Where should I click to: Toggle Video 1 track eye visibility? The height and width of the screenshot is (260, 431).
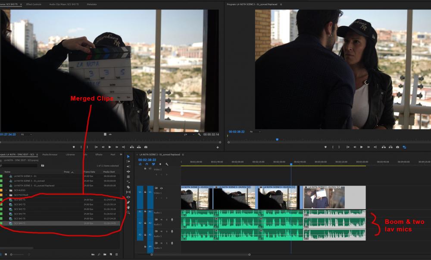tap(162, 188)
